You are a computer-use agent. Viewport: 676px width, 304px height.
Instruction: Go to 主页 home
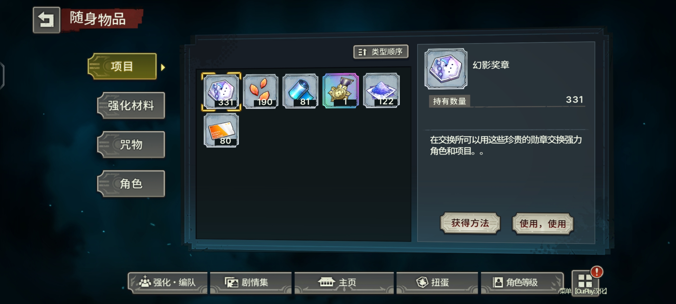344,282
